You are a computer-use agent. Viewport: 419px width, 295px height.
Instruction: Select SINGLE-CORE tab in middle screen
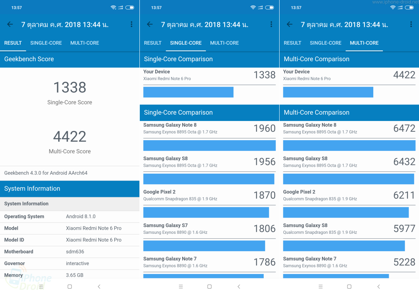pos(186,43)
